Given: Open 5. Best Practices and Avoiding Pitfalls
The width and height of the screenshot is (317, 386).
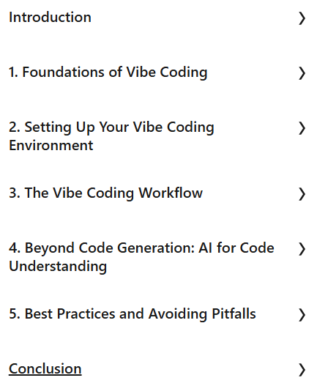Looking at the screenshot, I should point(133,314).
